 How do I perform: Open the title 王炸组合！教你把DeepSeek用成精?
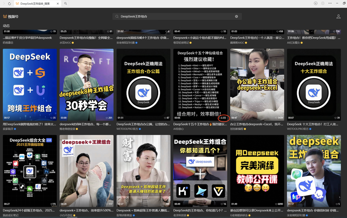click(314, 38)
